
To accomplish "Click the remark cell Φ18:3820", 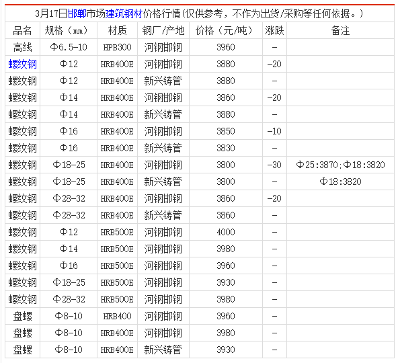I will pos(340,182).
